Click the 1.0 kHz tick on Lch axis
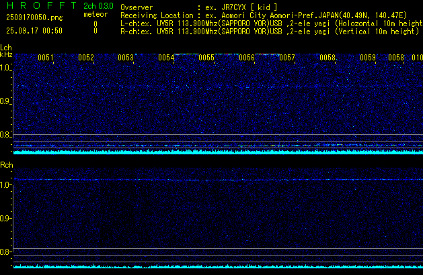This screenshot has height=275, width=423. [5, 68]
